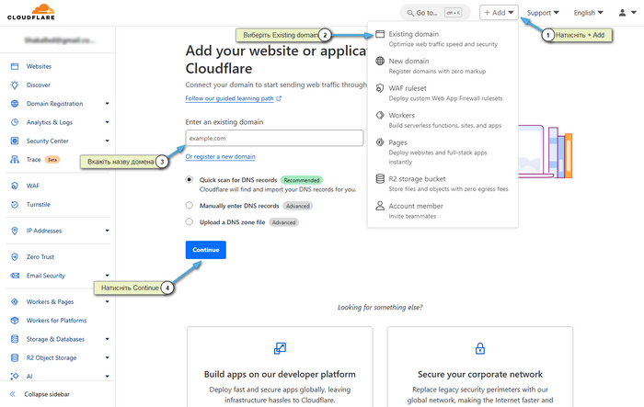
Task: Open Follow our guided learning path link
Action: click(x=230, y=98)
